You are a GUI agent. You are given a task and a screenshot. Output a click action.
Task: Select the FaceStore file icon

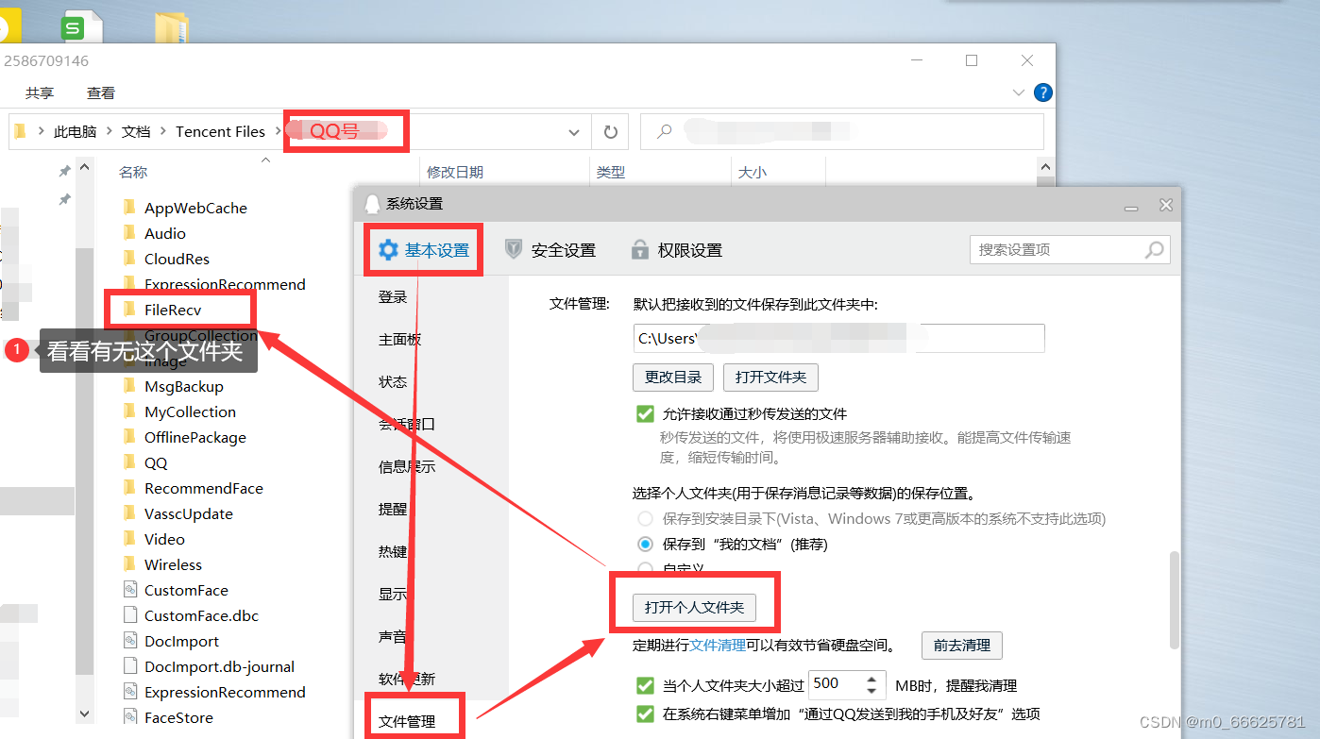(x=130, y=717)
